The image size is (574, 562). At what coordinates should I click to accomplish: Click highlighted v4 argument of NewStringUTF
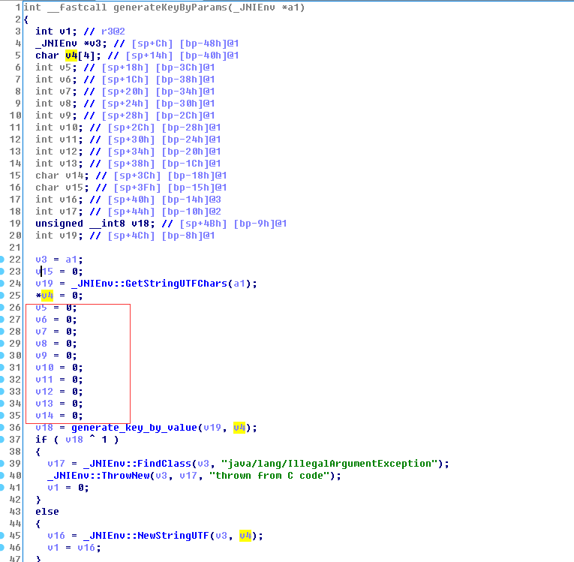pyautogui.click(x=245, y=536)
